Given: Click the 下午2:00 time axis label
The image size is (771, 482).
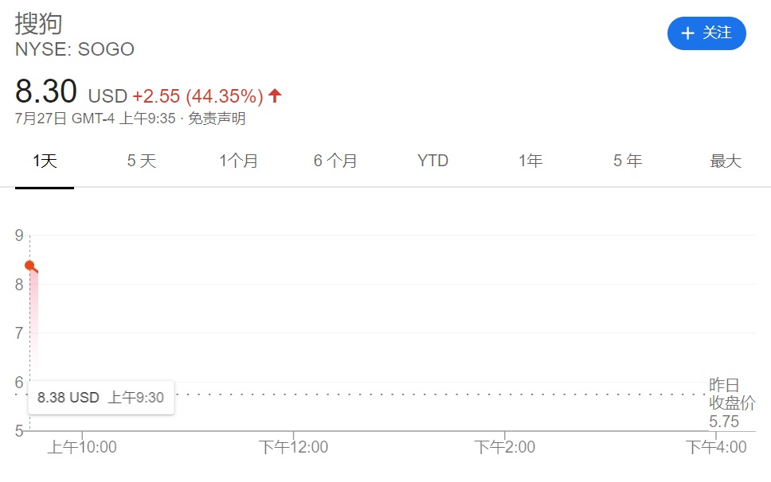Looking at the screenshot, I should pos(504,447).
